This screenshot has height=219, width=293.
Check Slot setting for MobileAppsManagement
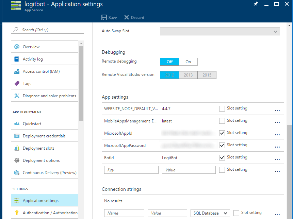[222, 121]
